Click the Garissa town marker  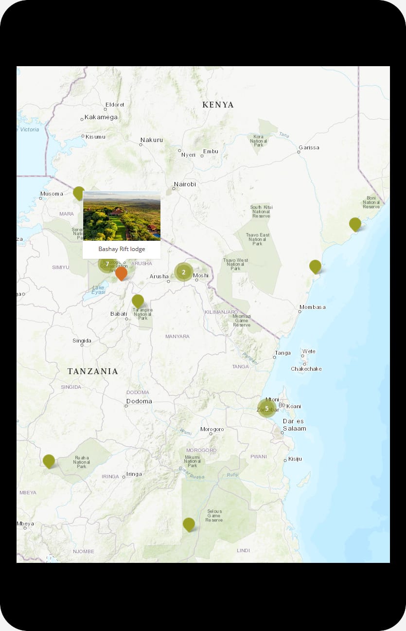[299, 152]
